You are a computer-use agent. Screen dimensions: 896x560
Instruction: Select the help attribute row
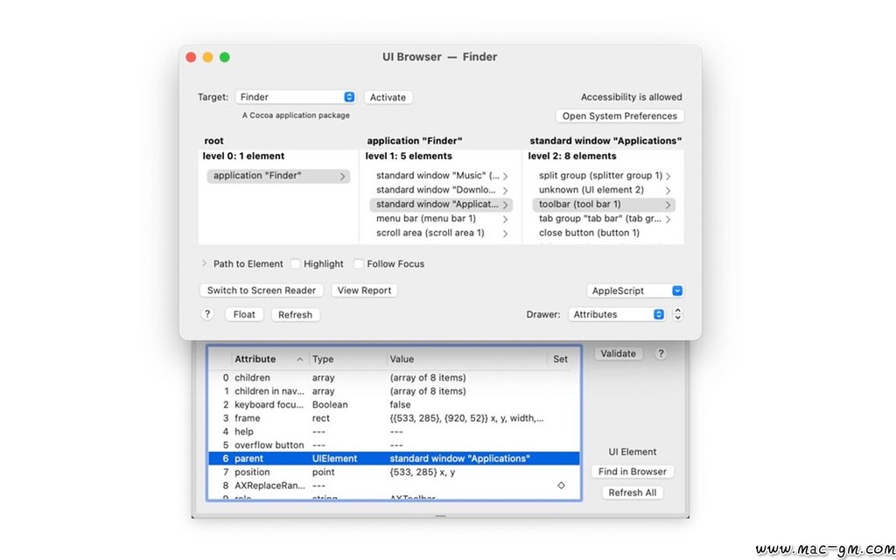(393, 431)
